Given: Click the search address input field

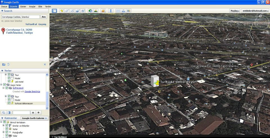Looking at the screenshot, I should click(21, 17).
